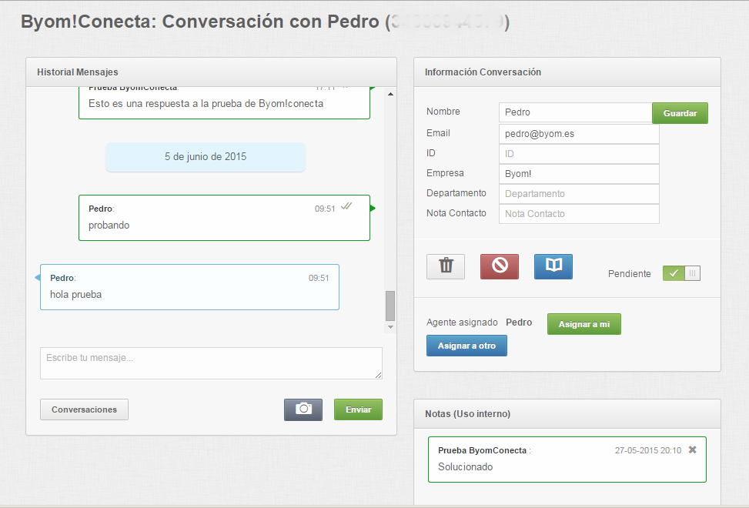The height and width of the screenshot is (508, 749).
Task: Open the blue book icon button
Action: [x=553, y=266]
